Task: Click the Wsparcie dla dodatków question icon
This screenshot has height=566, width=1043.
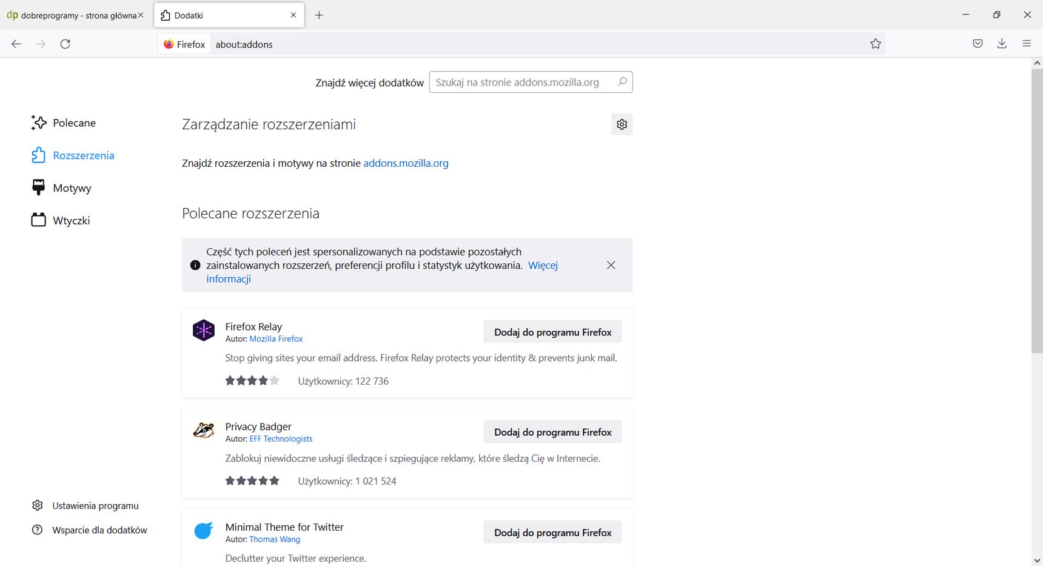Action: point(38,530)
